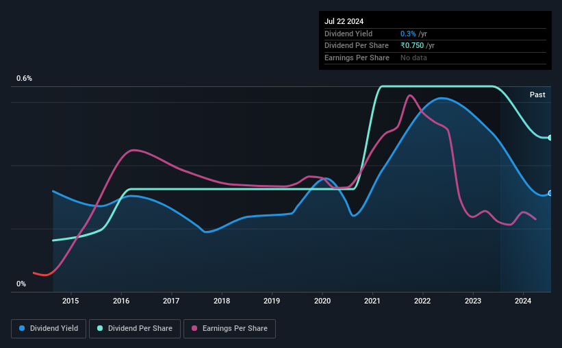This screenshot has width=562, height=348.
Task: Click the 2019 x-axis label
Action: point(272,301)
